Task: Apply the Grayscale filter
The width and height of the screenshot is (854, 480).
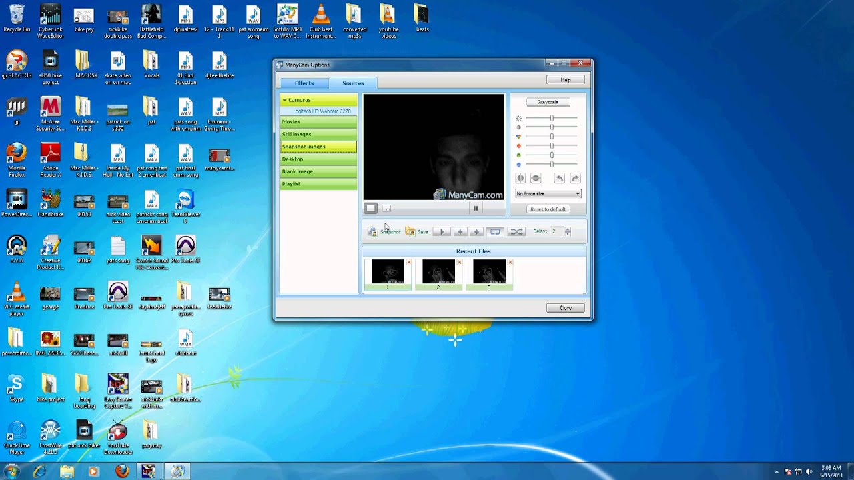Action: pos(548,102)
